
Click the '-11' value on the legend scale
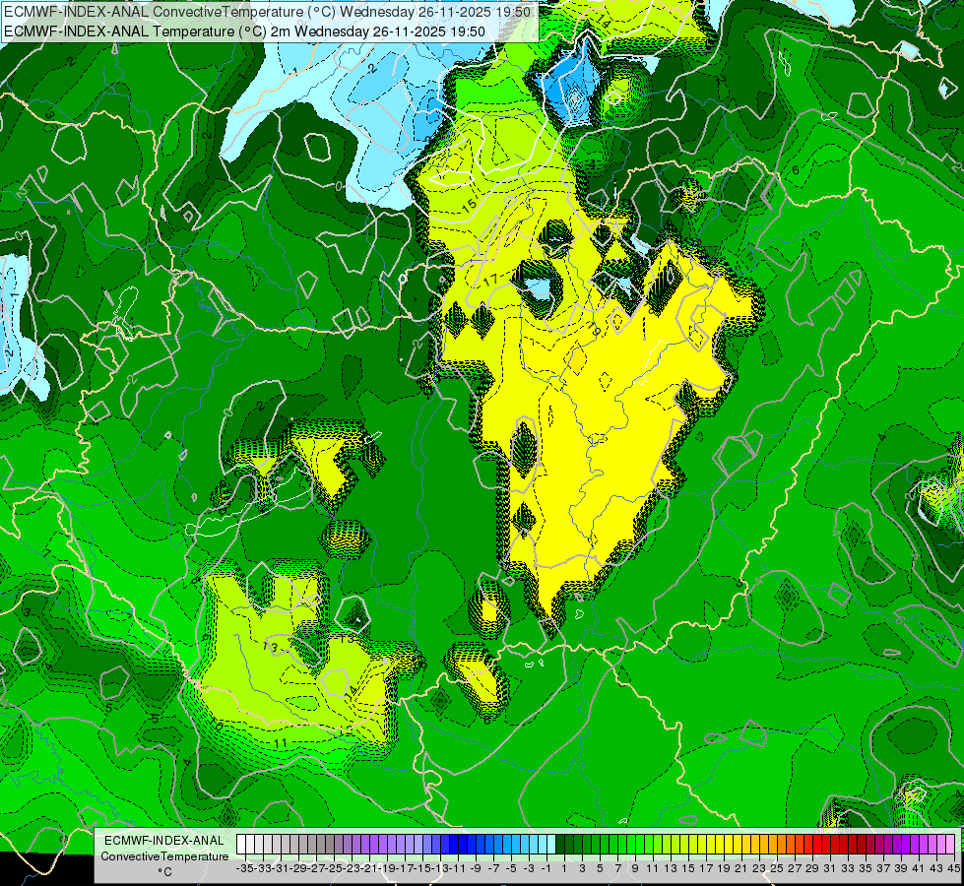[x=458, y=868]
